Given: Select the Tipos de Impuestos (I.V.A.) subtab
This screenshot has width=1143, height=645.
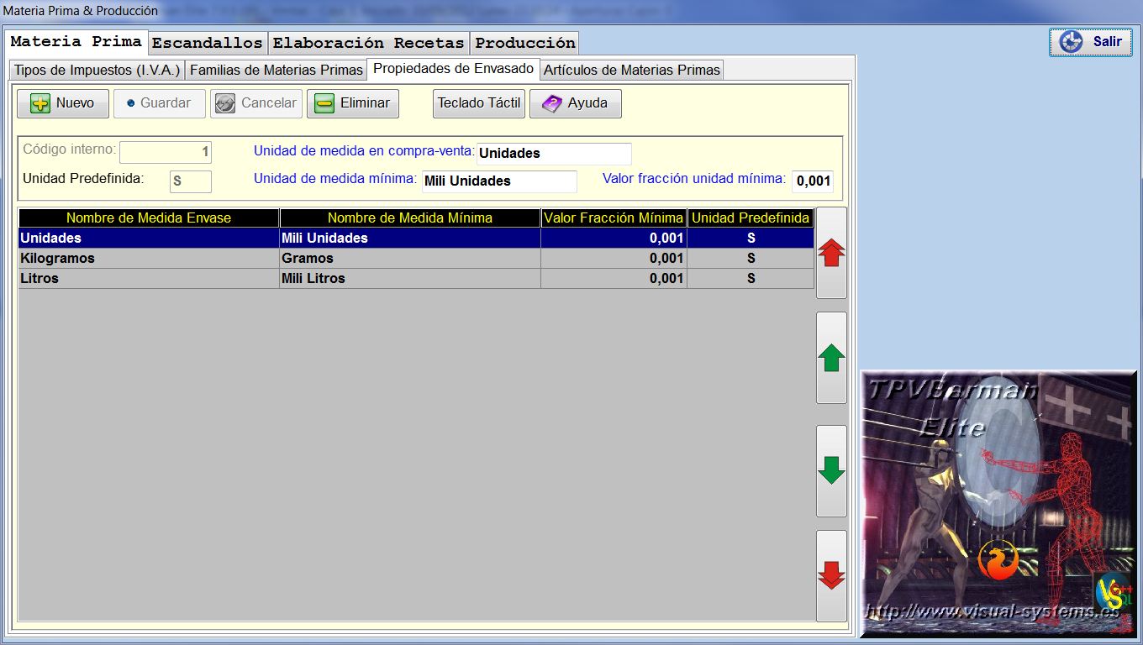Looking at the screenshot, I should tap(97, 70).
